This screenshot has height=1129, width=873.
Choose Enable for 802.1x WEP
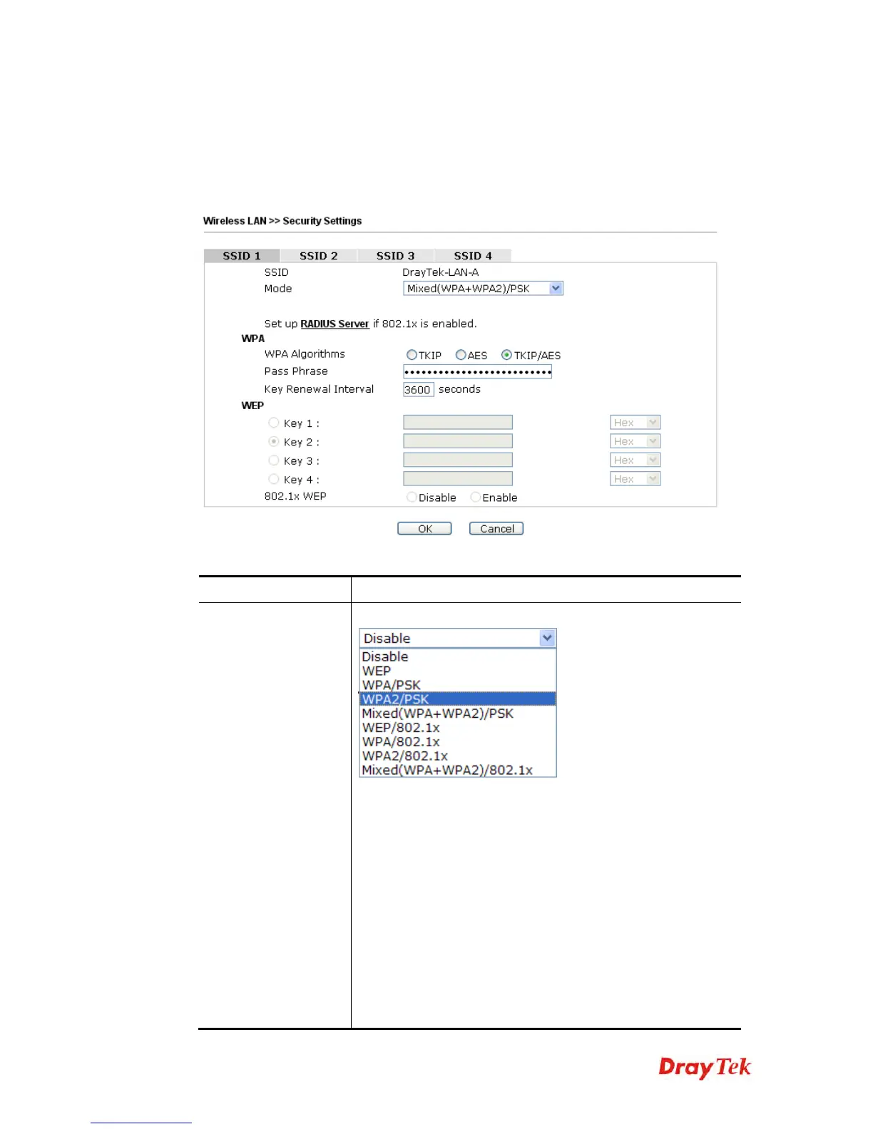coord(476,498)
